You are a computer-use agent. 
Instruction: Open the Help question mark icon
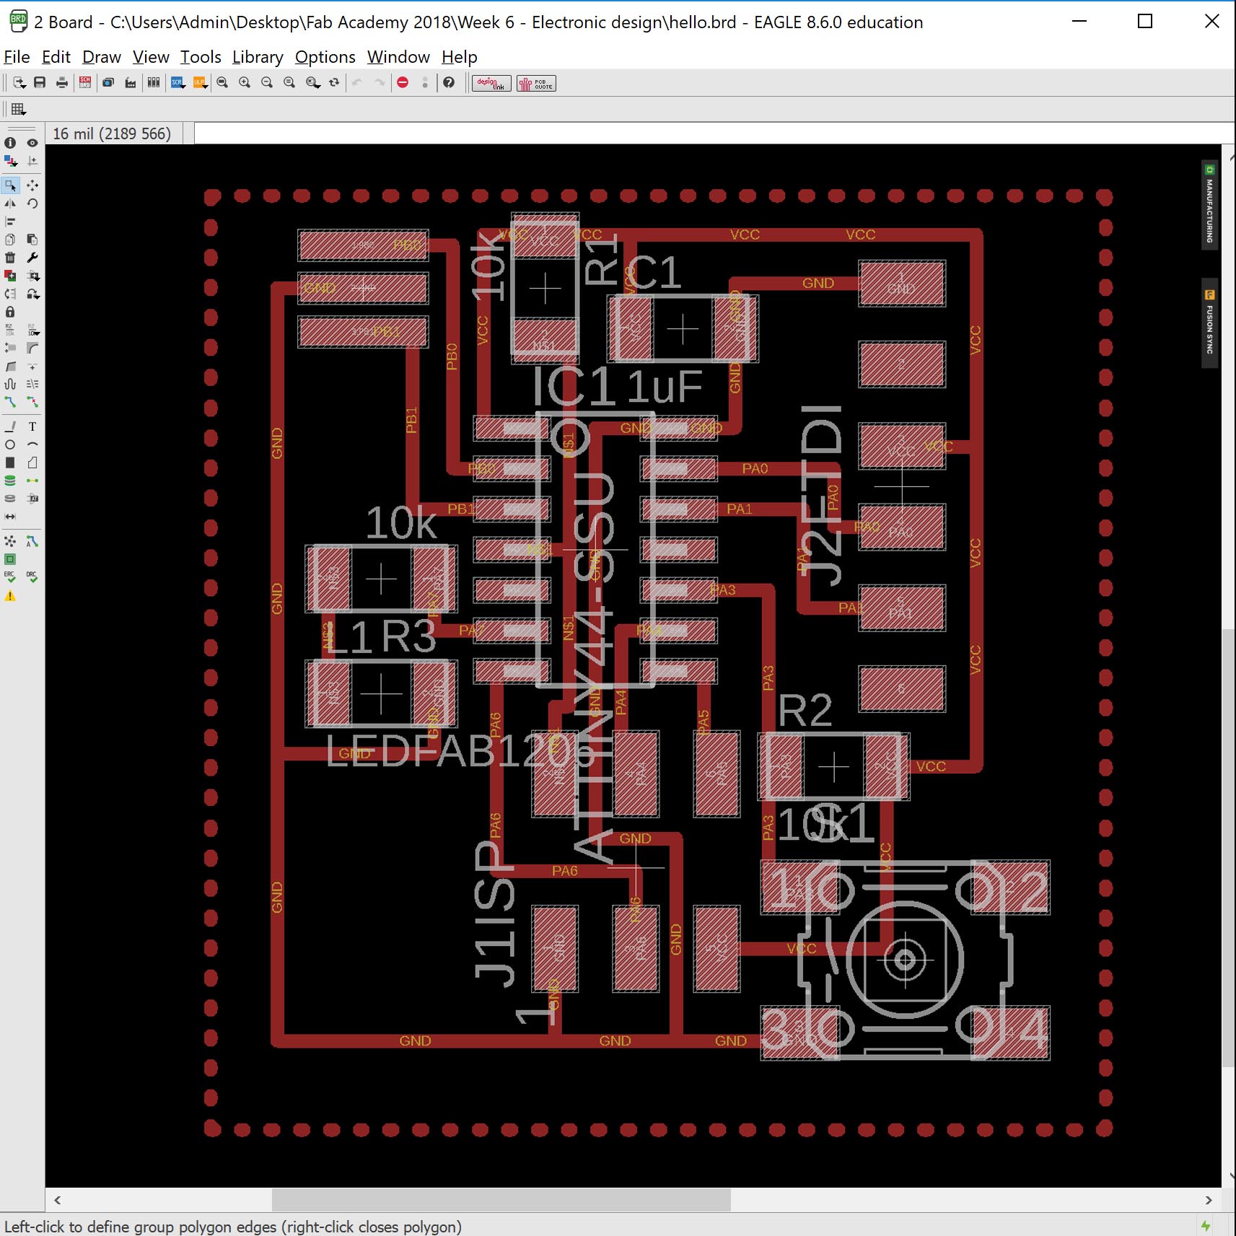point(449,83)
